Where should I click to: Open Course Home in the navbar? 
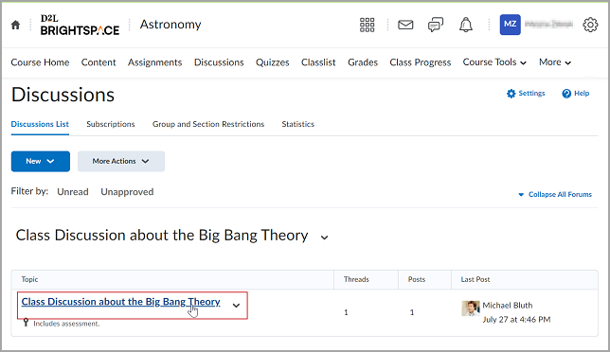40,62
